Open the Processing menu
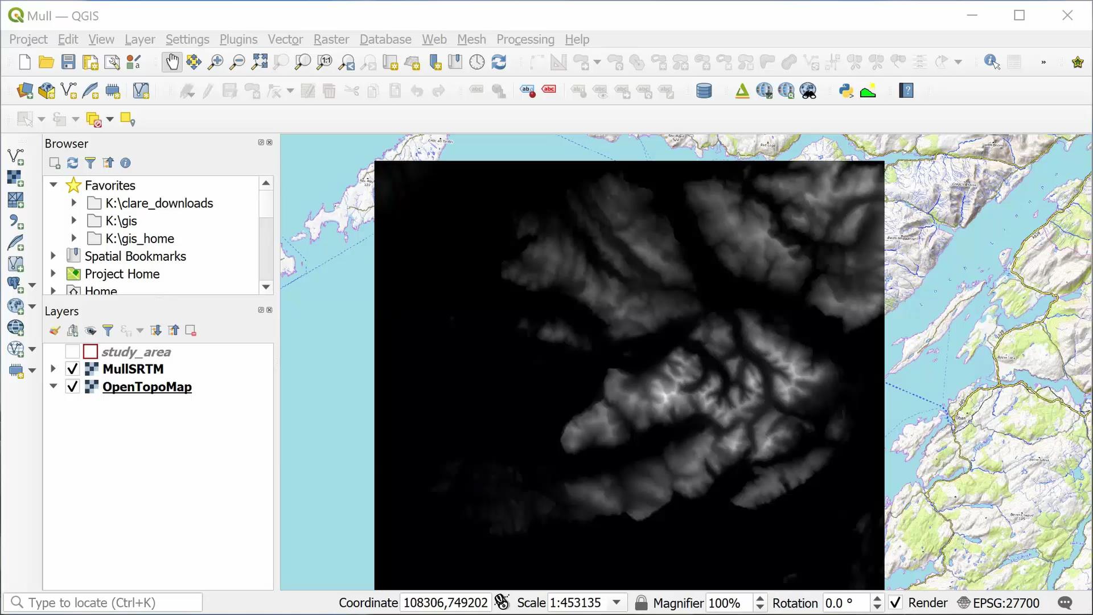The width and height of the screenshot is (1093, 615). point(525,39)
